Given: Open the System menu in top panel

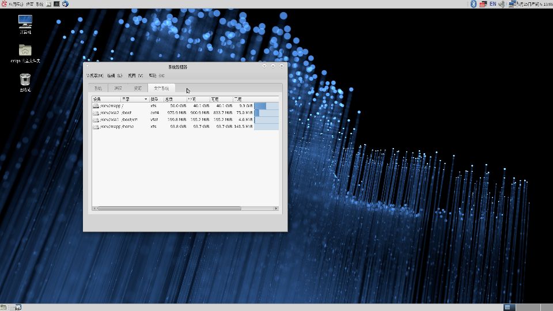Looking at the screenshot, I should 40,4.
